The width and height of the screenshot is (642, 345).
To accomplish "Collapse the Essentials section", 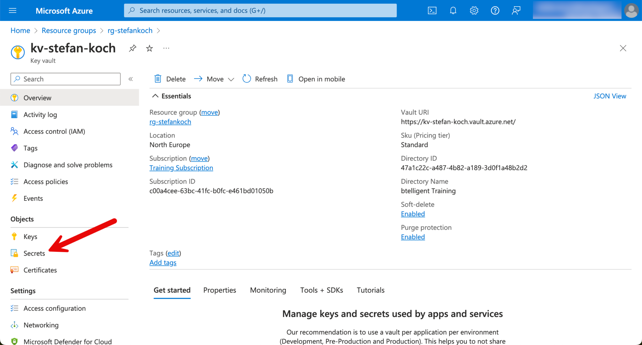I will click(x=155, y=96).
